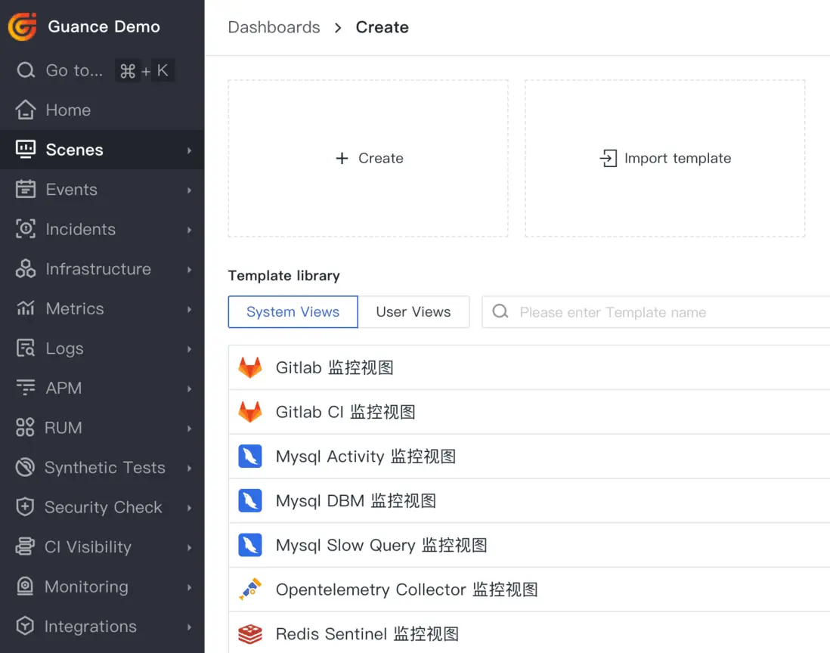This screenshot has height=653, width=830.
Task: Expand the Integrations submenu arrow
Action: pos(189,627)
